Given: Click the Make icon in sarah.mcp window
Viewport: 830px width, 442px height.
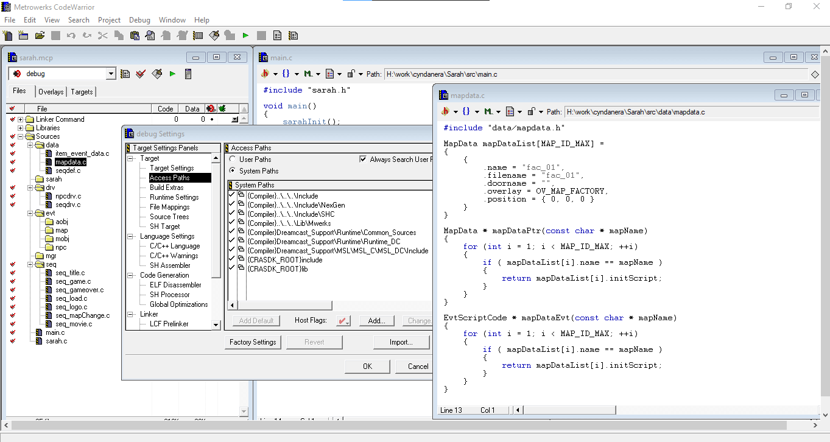Looking at the screenshot, I should [157, 74].
